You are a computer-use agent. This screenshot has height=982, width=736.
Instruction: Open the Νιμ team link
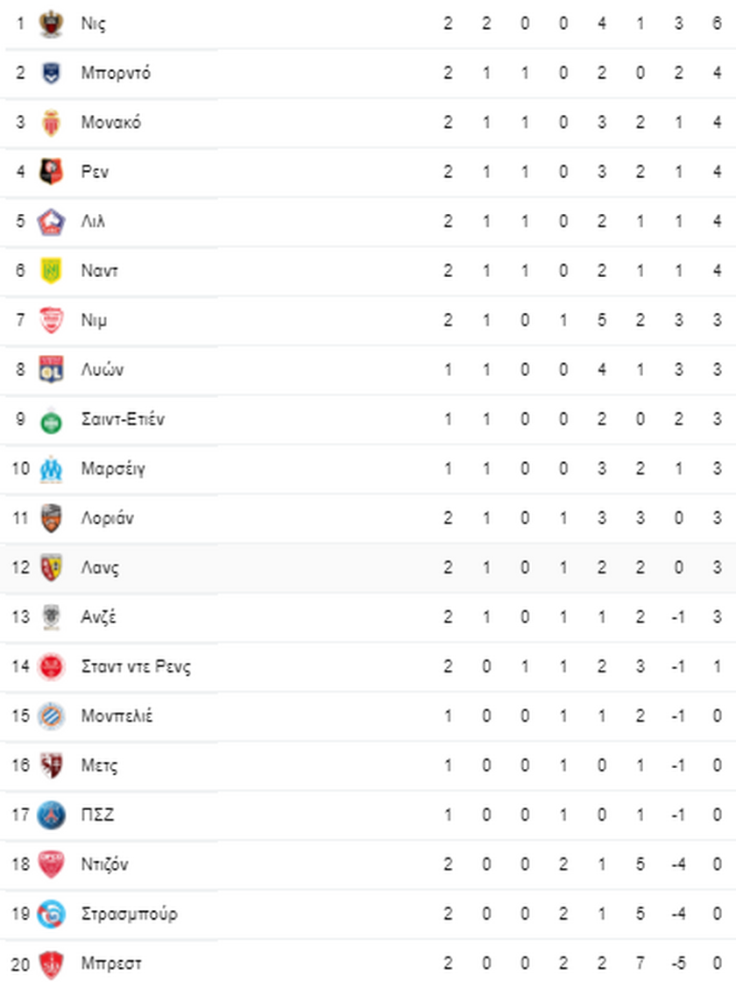(94, 321)
